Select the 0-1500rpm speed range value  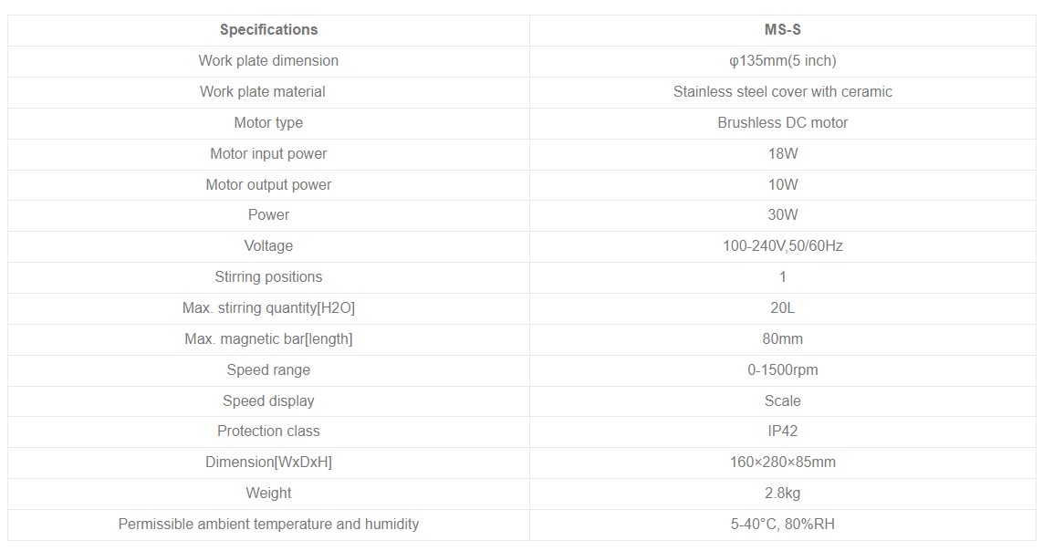pos(782,370)
